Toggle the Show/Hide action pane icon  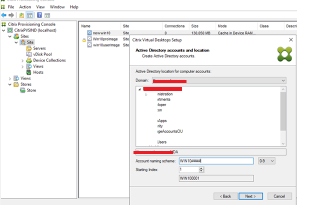(47, 15)
